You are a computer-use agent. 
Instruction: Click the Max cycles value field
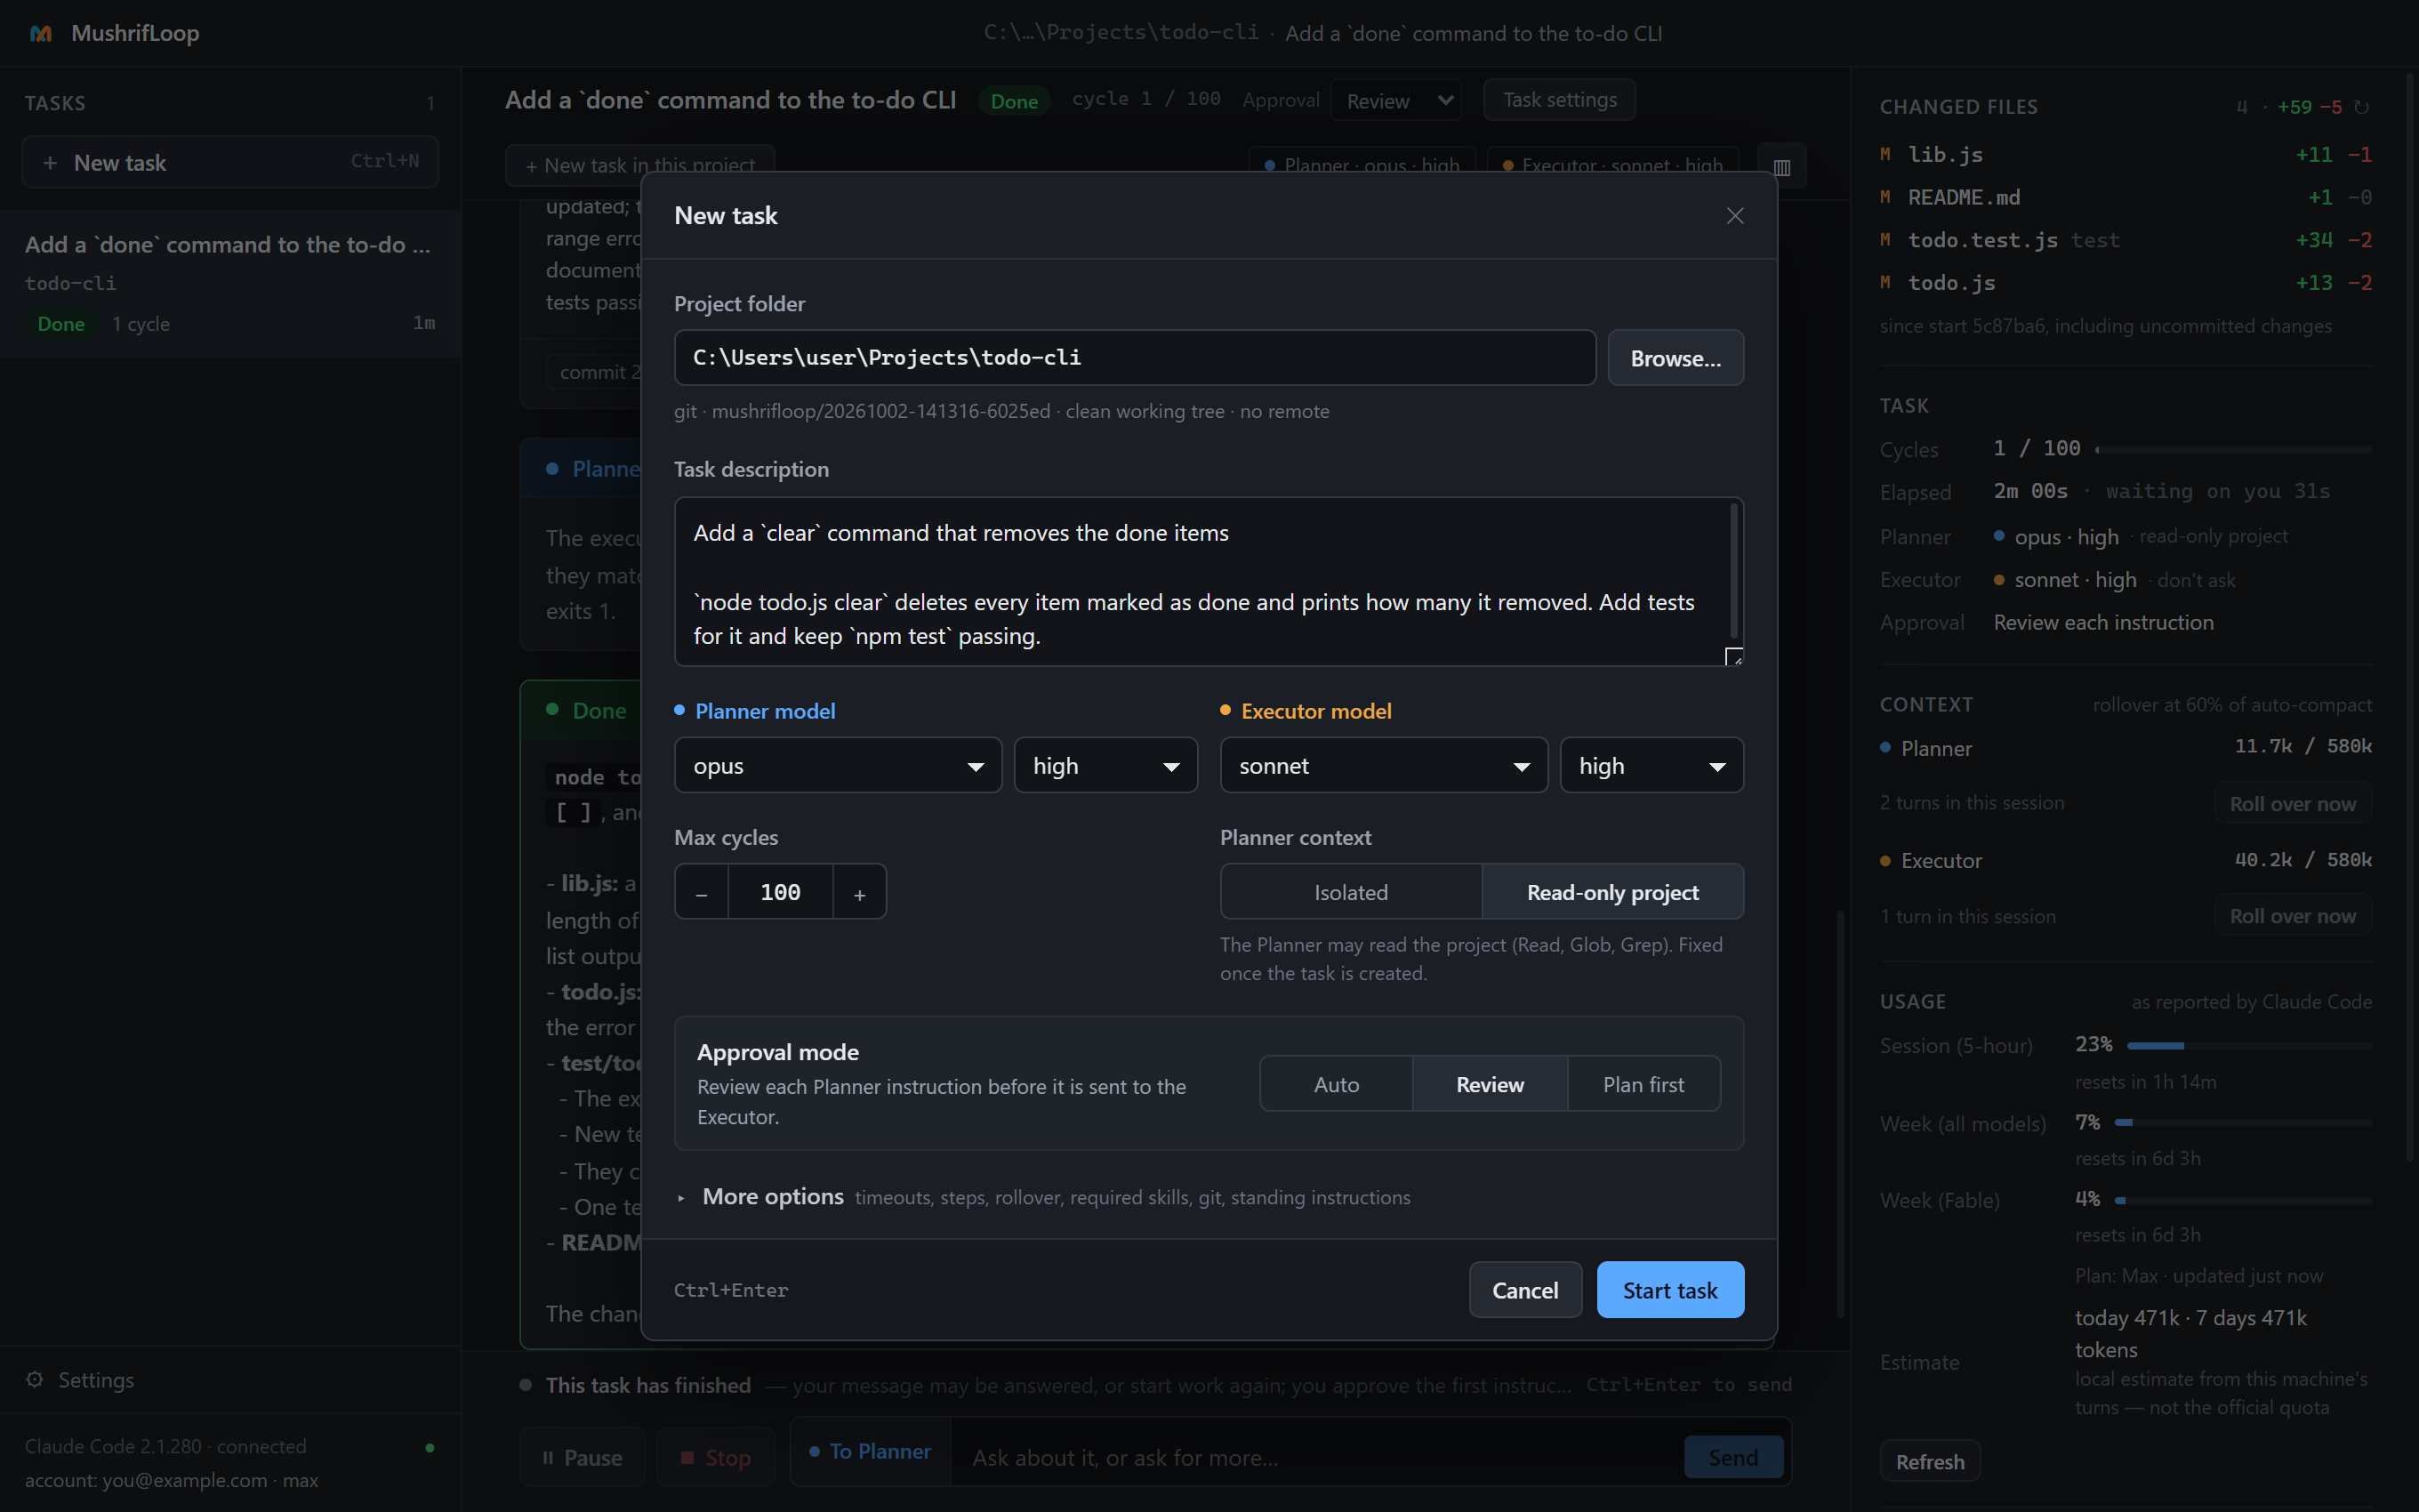pos(781,892)
